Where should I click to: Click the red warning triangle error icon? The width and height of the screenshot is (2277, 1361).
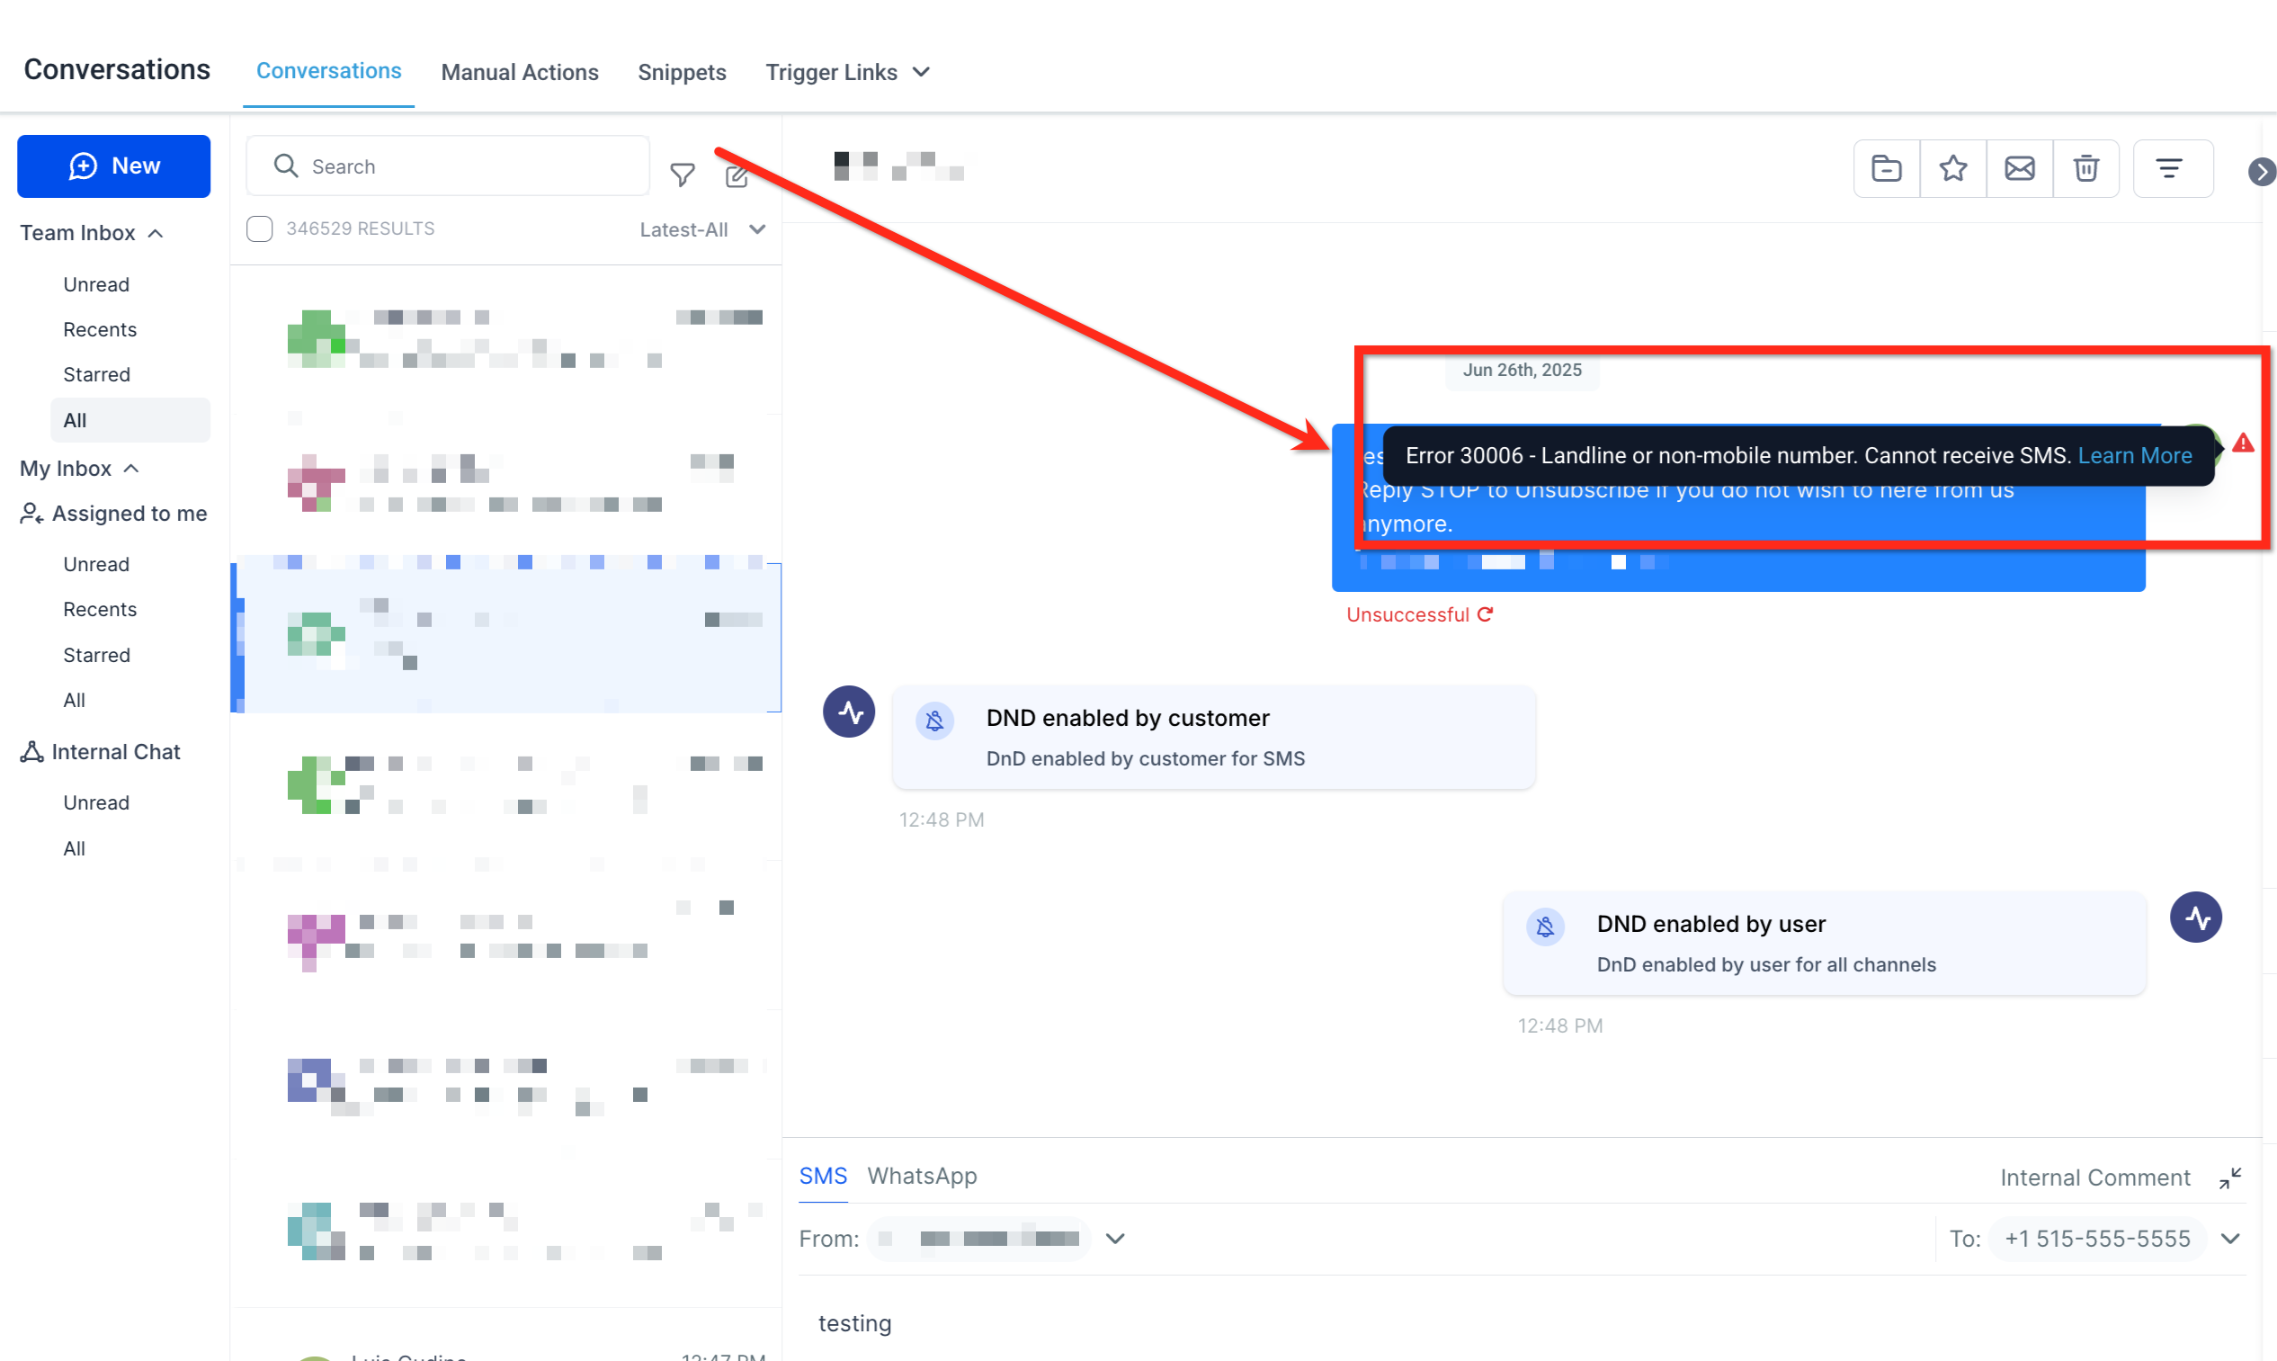pos(2242,443)
